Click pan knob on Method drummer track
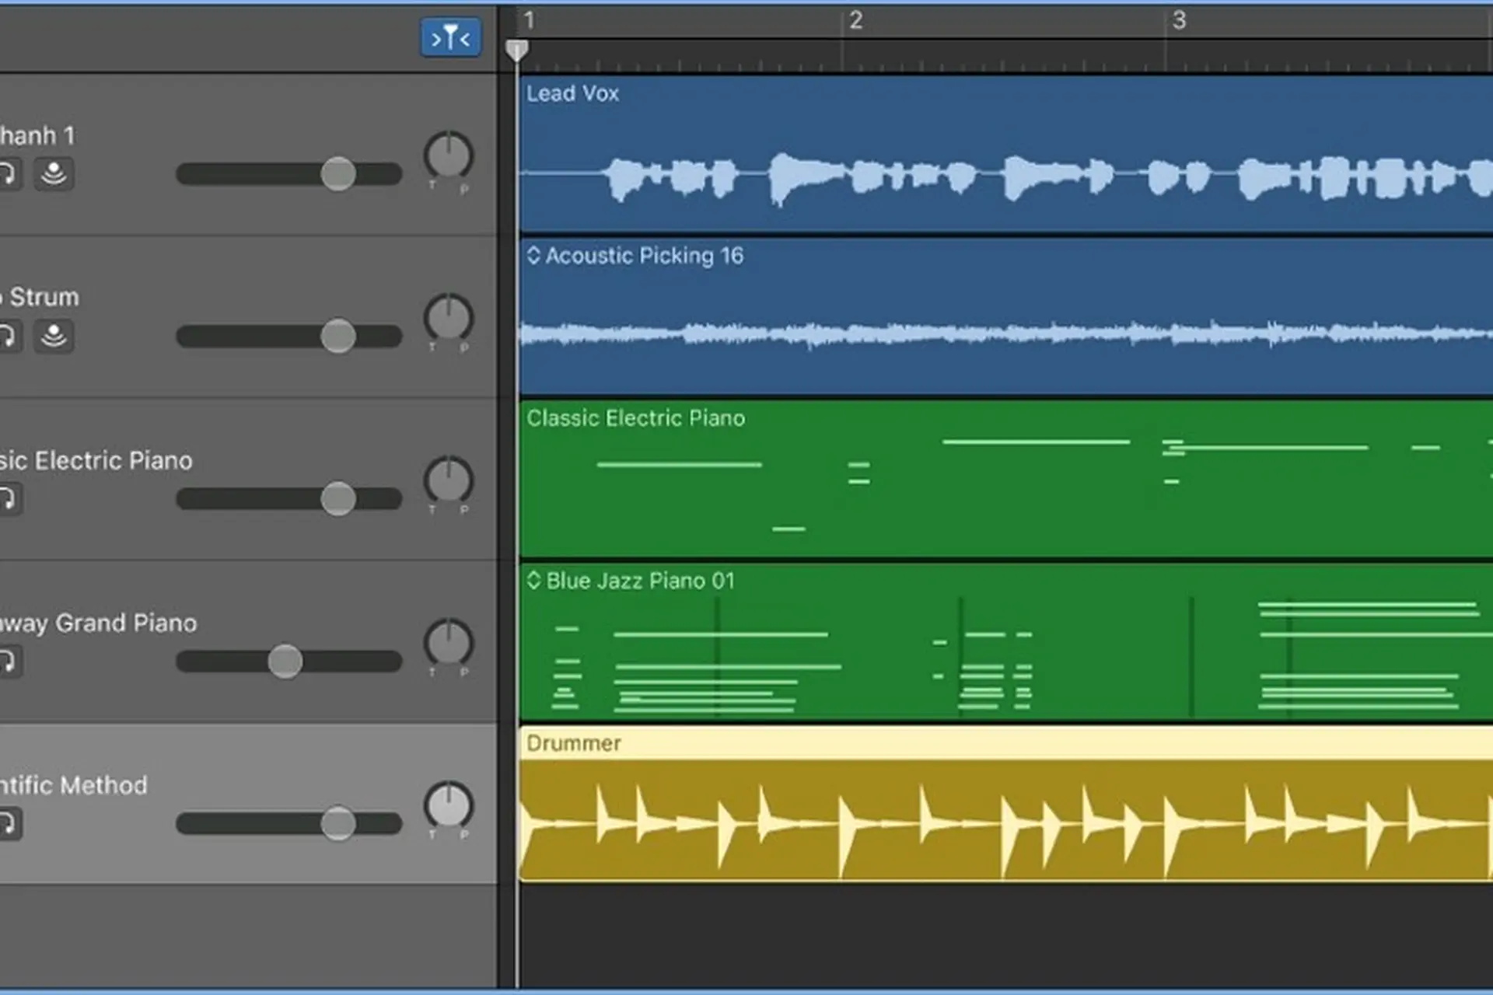 (449, 805)
